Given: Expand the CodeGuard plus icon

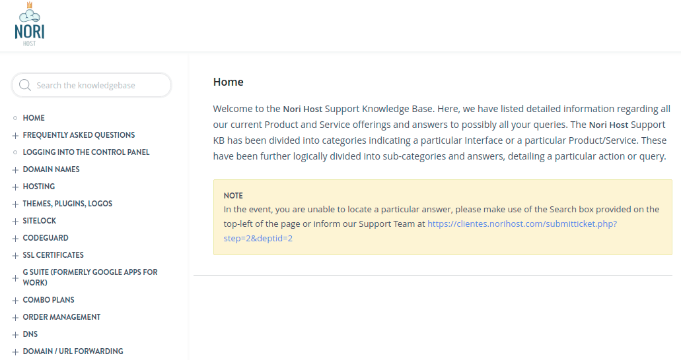Looking at the screenshot, I should (15, 239).
